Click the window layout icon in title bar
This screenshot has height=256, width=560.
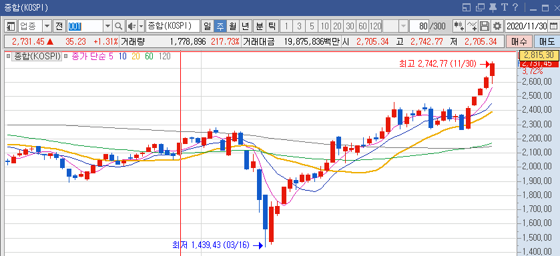pos(467,7)
